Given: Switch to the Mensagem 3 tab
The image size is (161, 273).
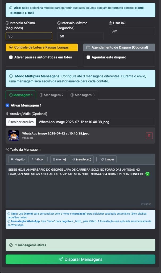Looking at the screenshot, I should tap(82, 95).
